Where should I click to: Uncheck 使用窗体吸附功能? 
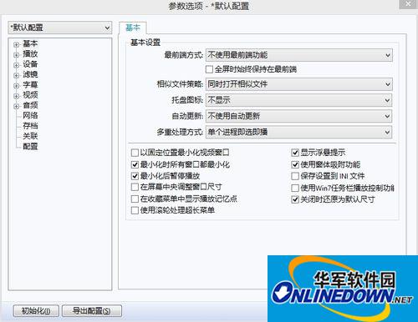[x=295, y=164]
